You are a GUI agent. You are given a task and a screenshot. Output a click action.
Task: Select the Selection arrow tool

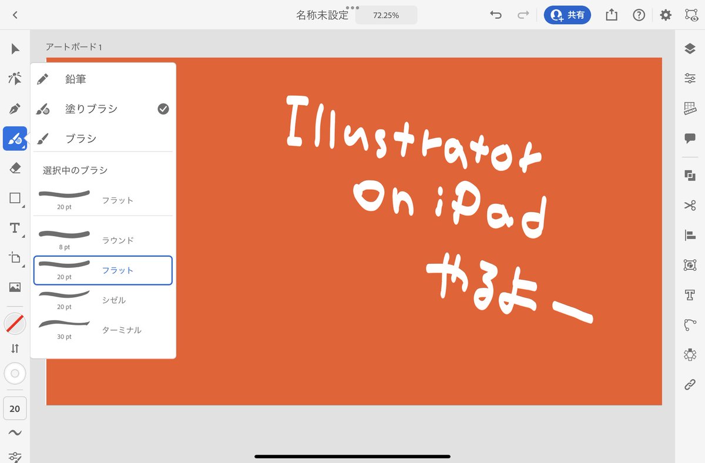coord(15,48)
